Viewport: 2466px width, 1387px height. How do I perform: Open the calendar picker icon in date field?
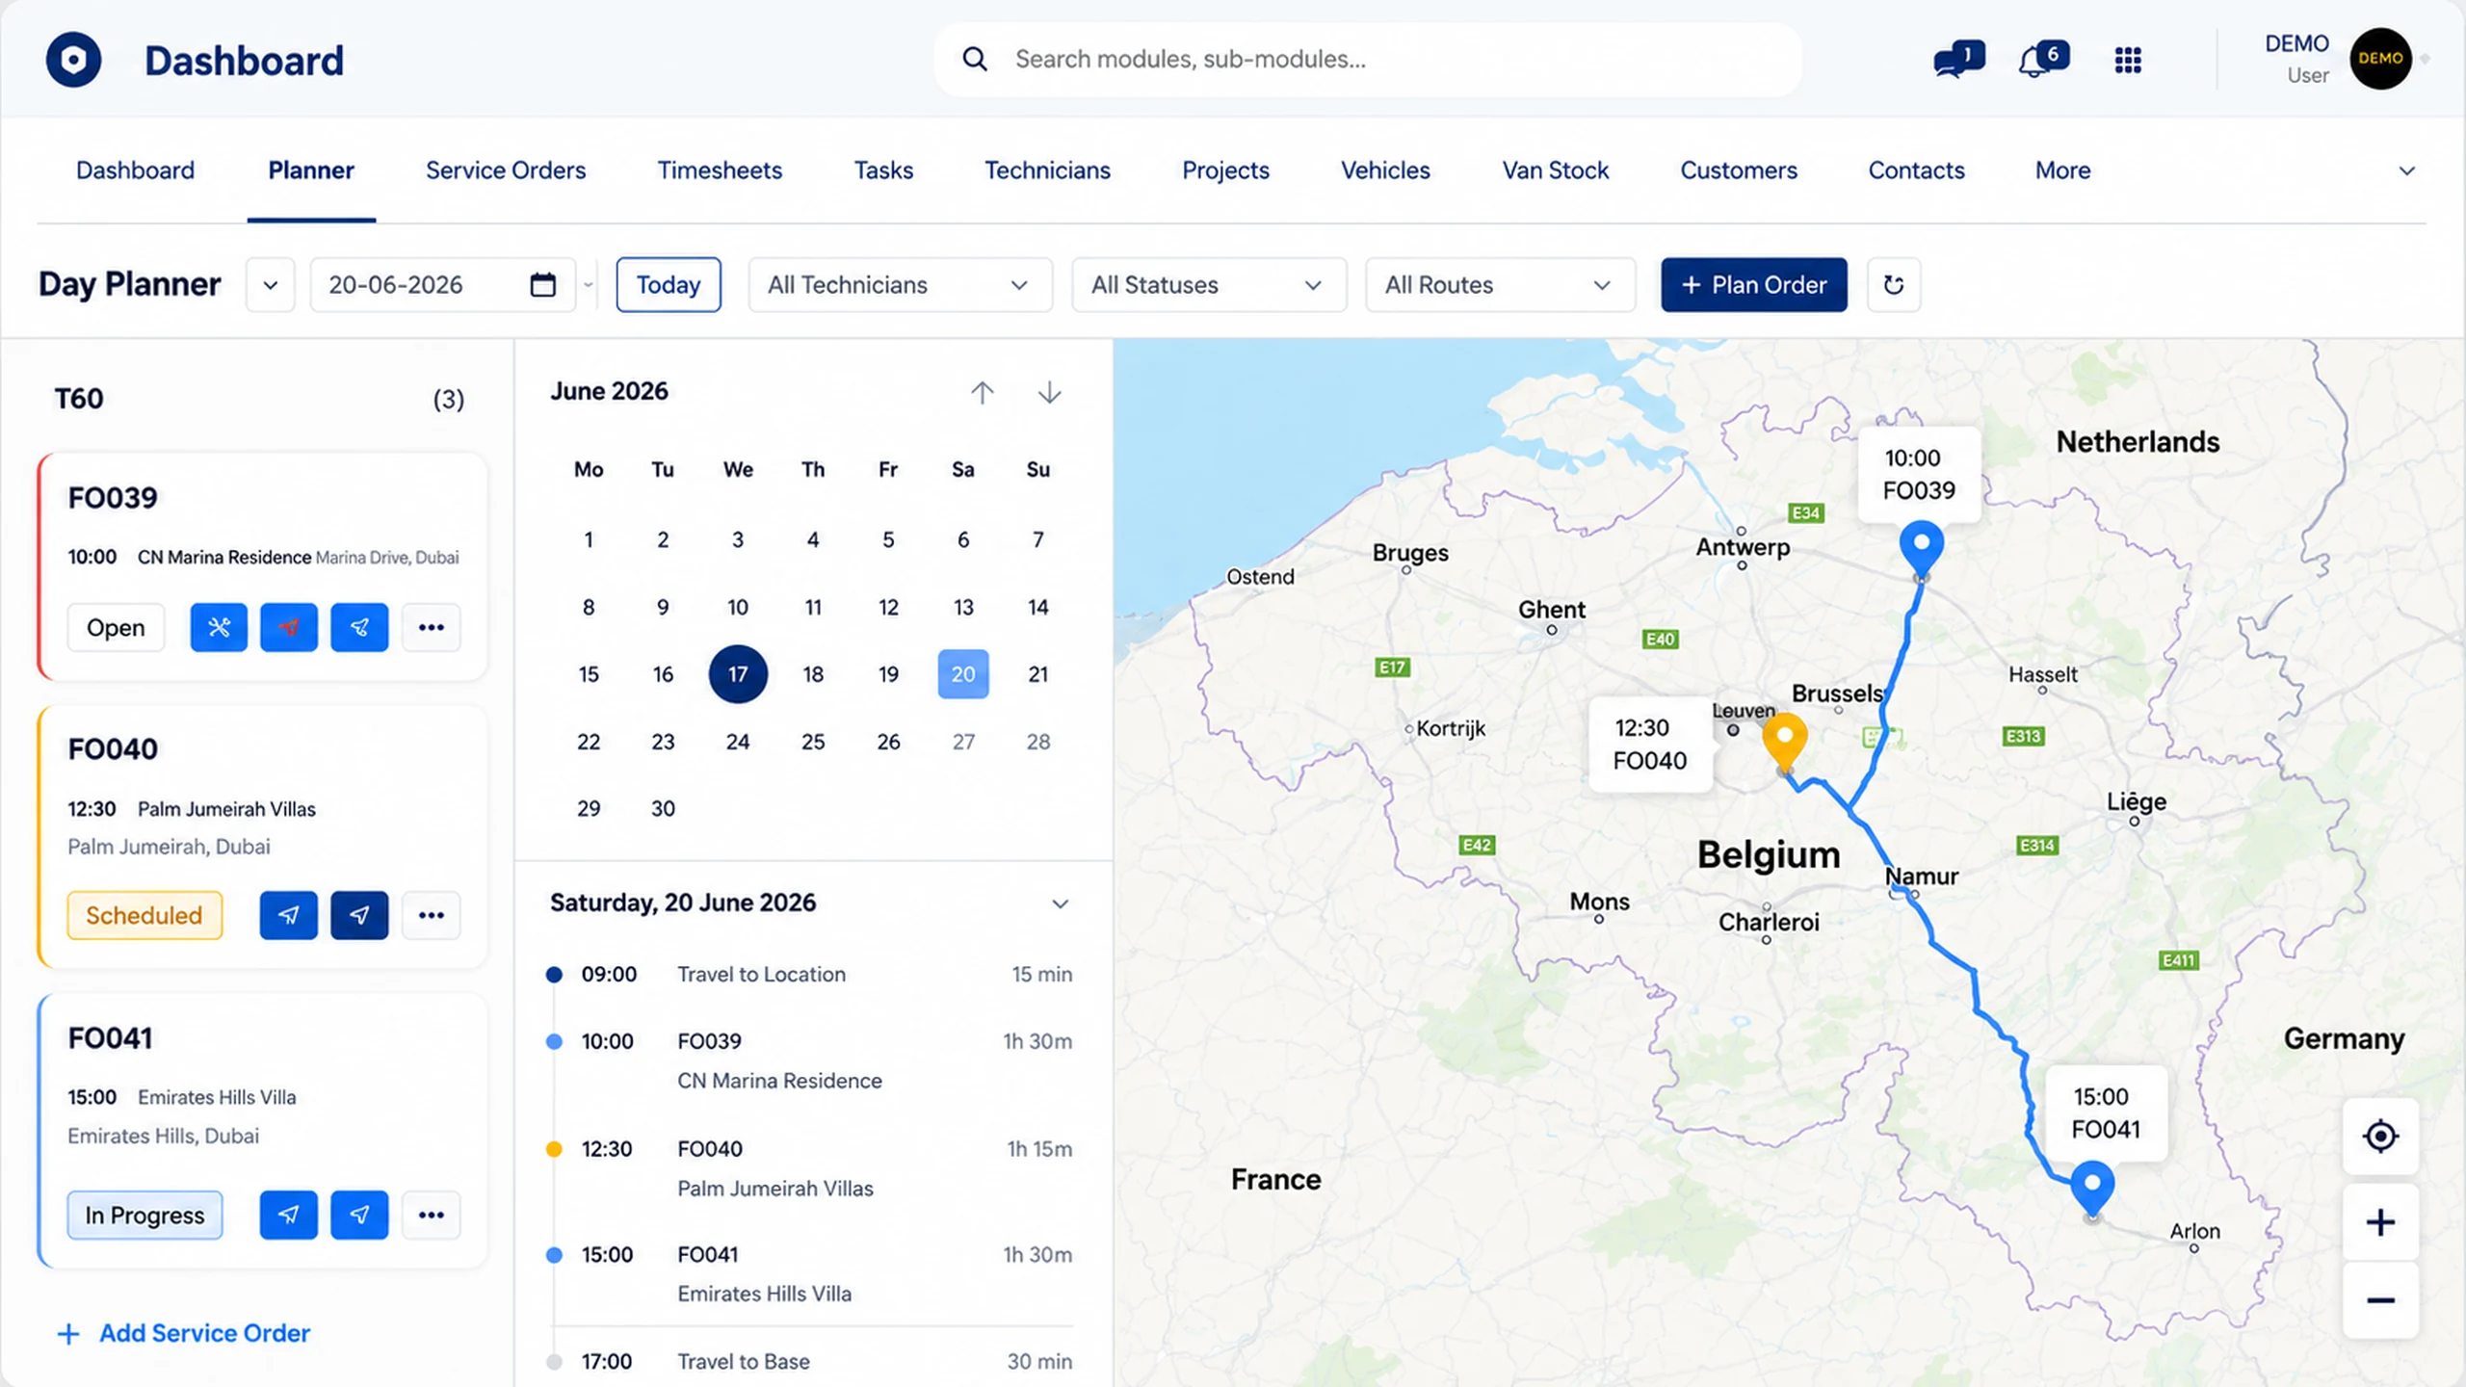(543, 284)
